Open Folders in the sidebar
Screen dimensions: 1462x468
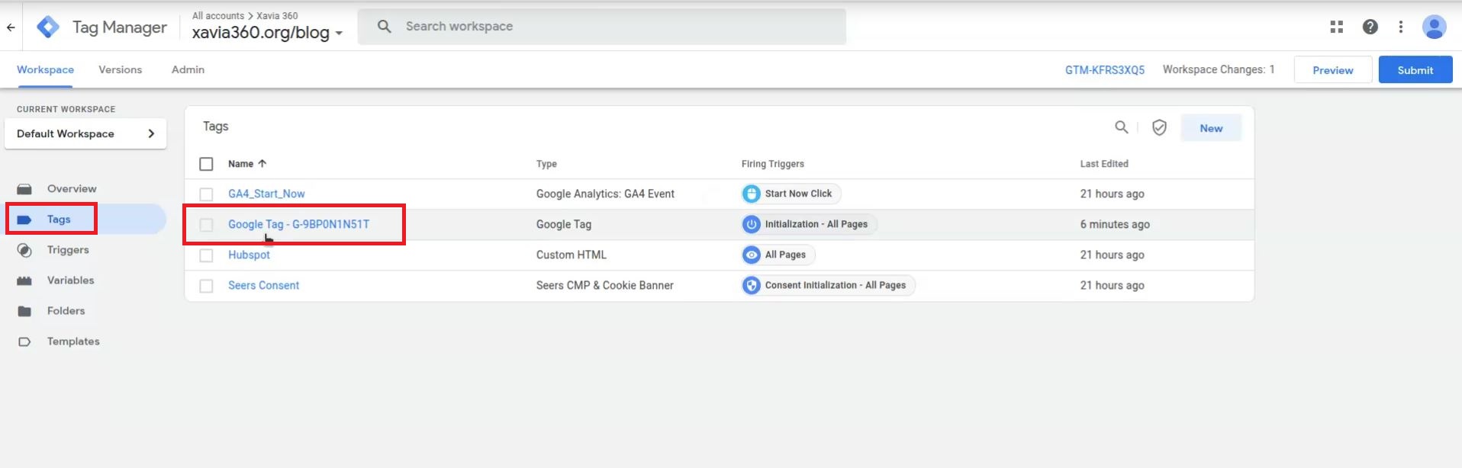(x=66, y=311)
